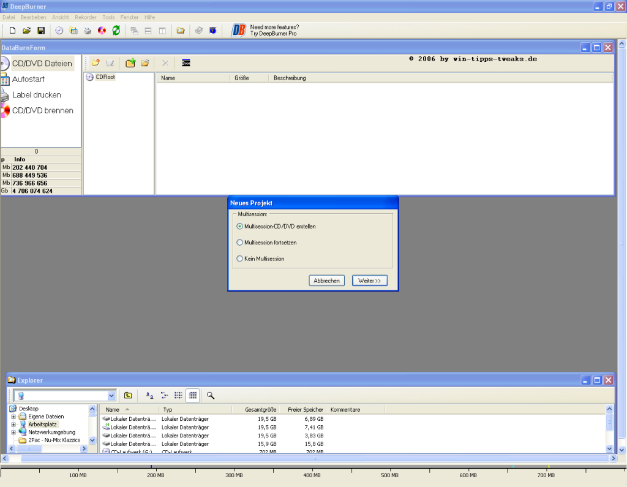
Task: Select Desktop in the Explorer tree
Action: 28,409
